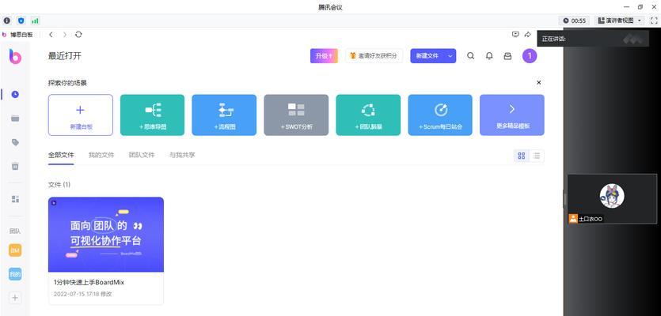This screenshot has width=661, height=316.
Task: Open 更多精品模板 templates
Action: pyautogui.click(x=511, y=115)
